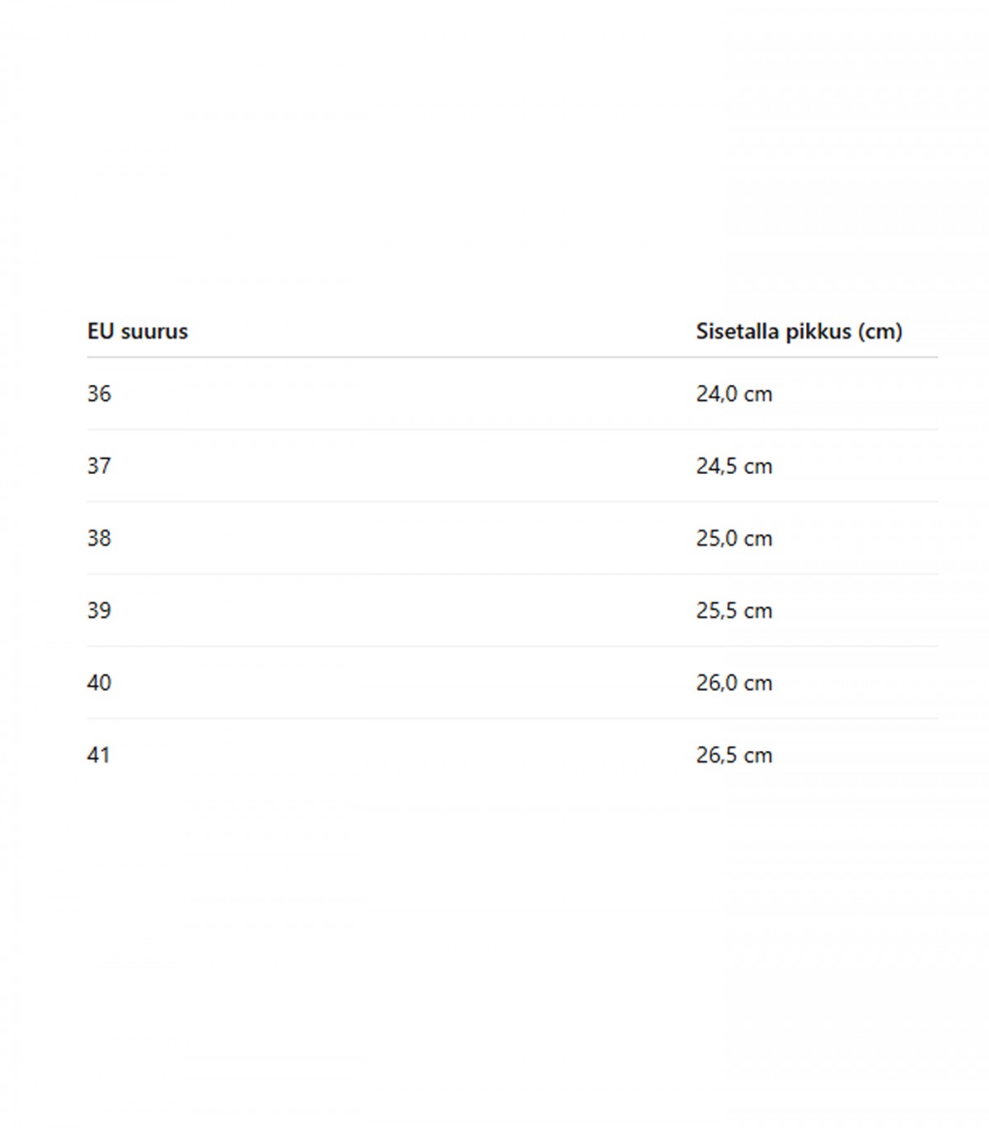This screenshot has width=989, height=1131.
Task: Click the Sisetalla pikkus (cm) header
Action: 799,331
